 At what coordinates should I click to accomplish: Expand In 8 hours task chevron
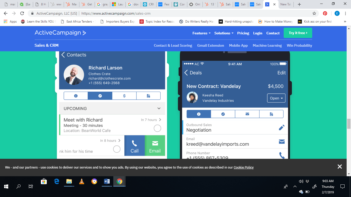[x=119, y=141]
